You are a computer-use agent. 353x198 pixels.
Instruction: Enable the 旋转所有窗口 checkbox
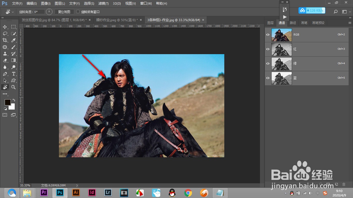(78, 12)
